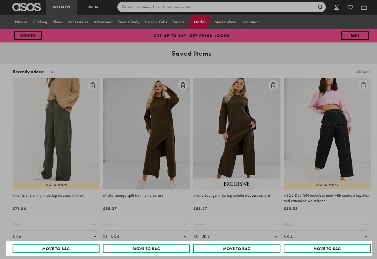Open the UK 4 size dropdown
377x259 pixels.
click(x=327, y=236)
